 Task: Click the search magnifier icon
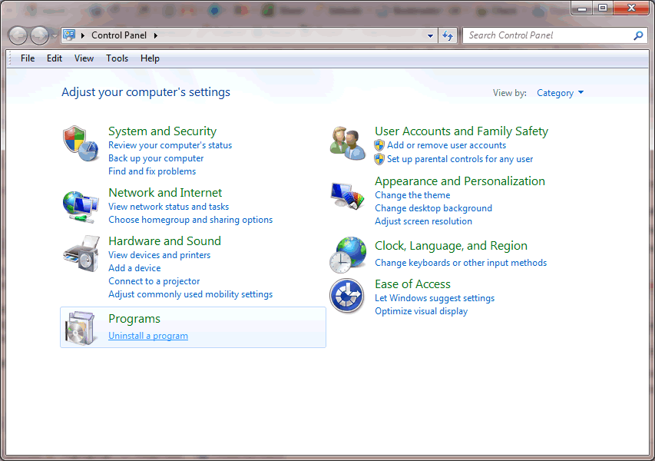click(x=638, y=35)
